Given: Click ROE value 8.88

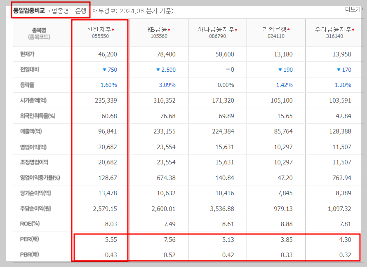Looking at the screenshot, I should [287, 224].
